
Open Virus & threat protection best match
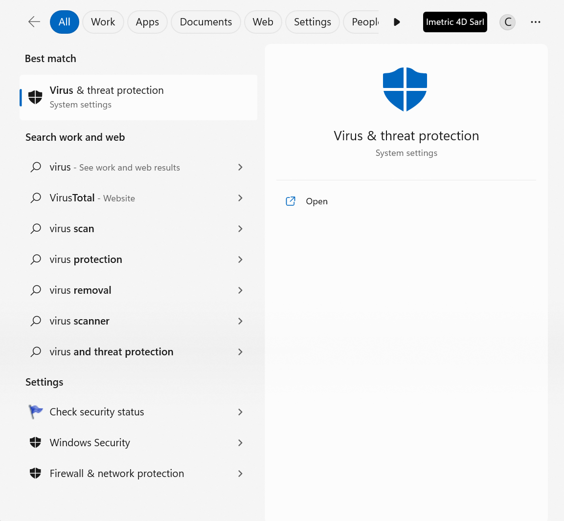point(138,97)
